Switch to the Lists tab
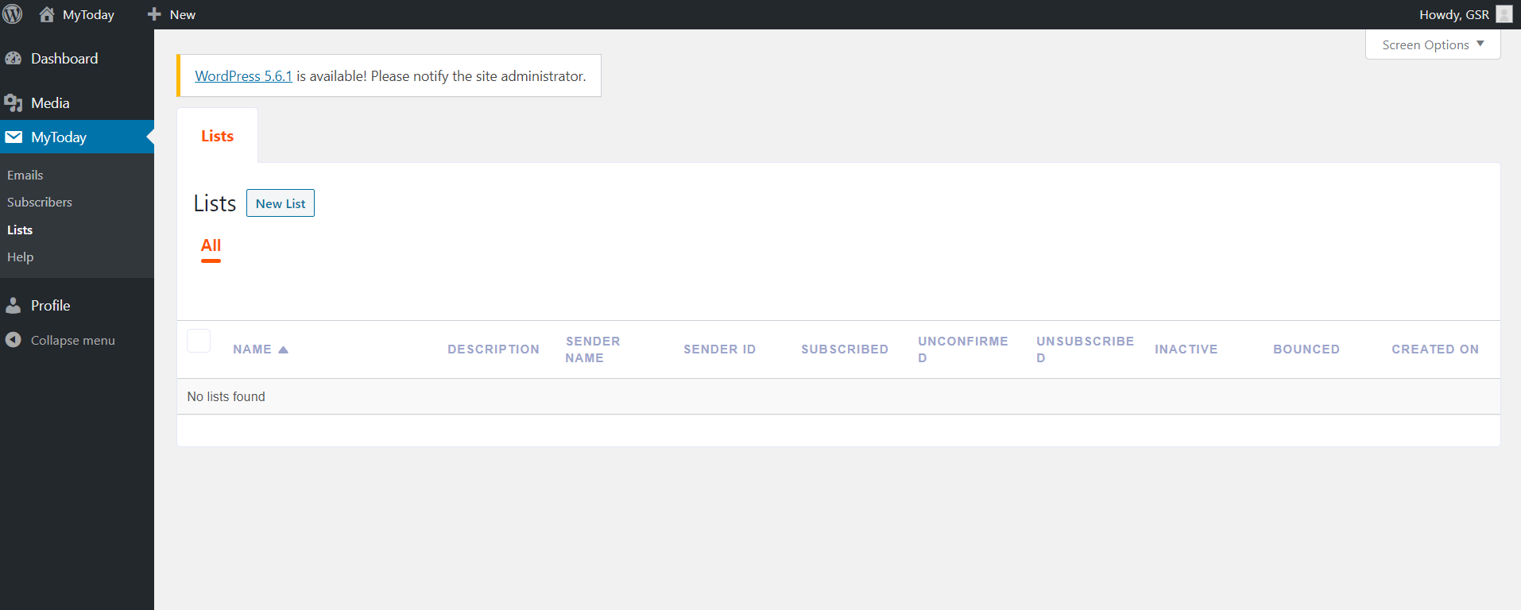This screenshot has width=1521, height=610. [217, 137]
